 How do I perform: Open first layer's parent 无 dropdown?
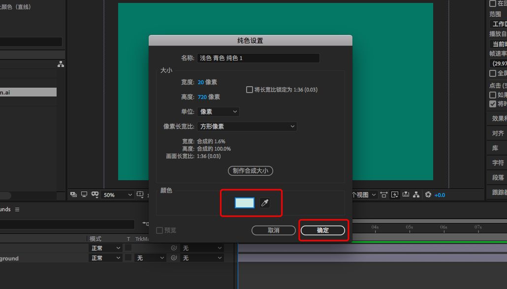click(202, 248)
